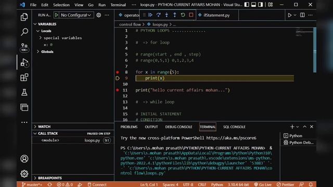Image resolution: width=333 pixels, height=187 pixels.
Task: Open the File menu
Action: pos(33,5)
